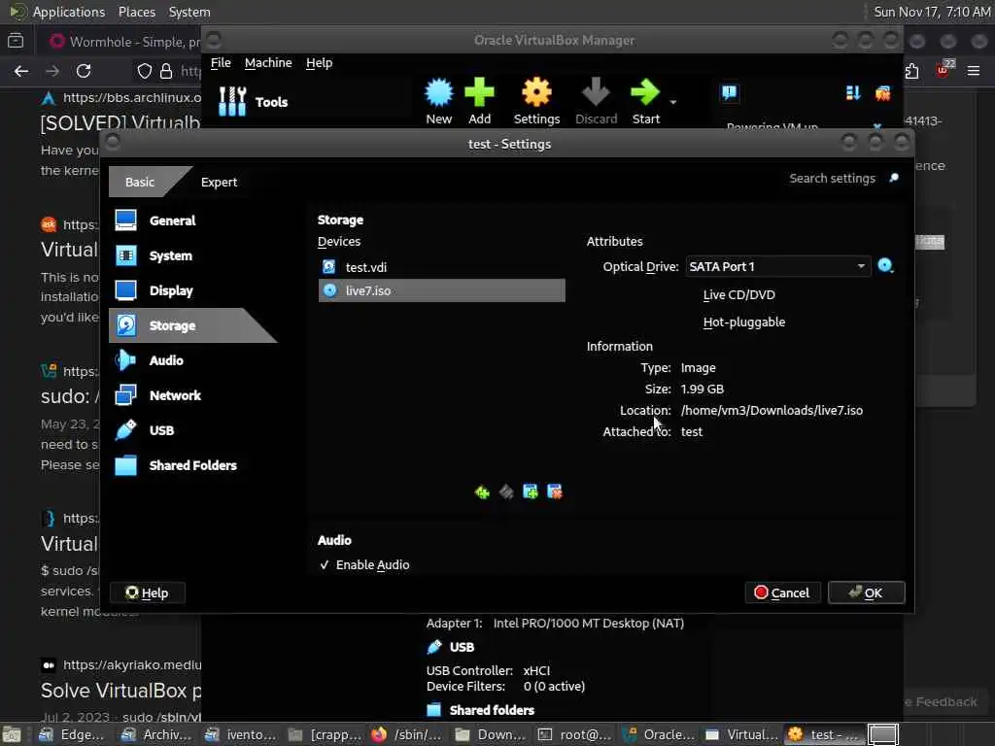The image size is (995, 746).
Task: Select the live7.iso optical device
Action: coord(442,290)
